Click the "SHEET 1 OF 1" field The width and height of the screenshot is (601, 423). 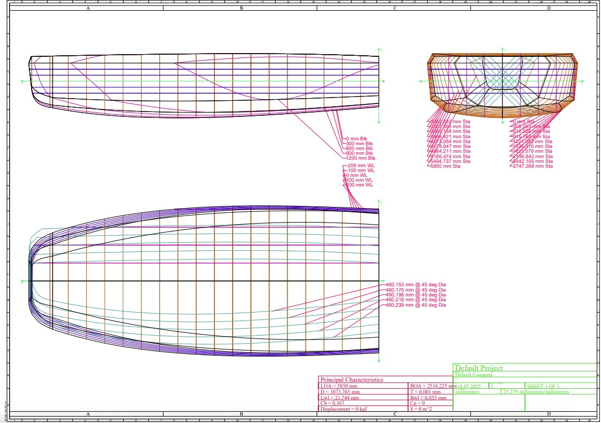click(543, 386)
